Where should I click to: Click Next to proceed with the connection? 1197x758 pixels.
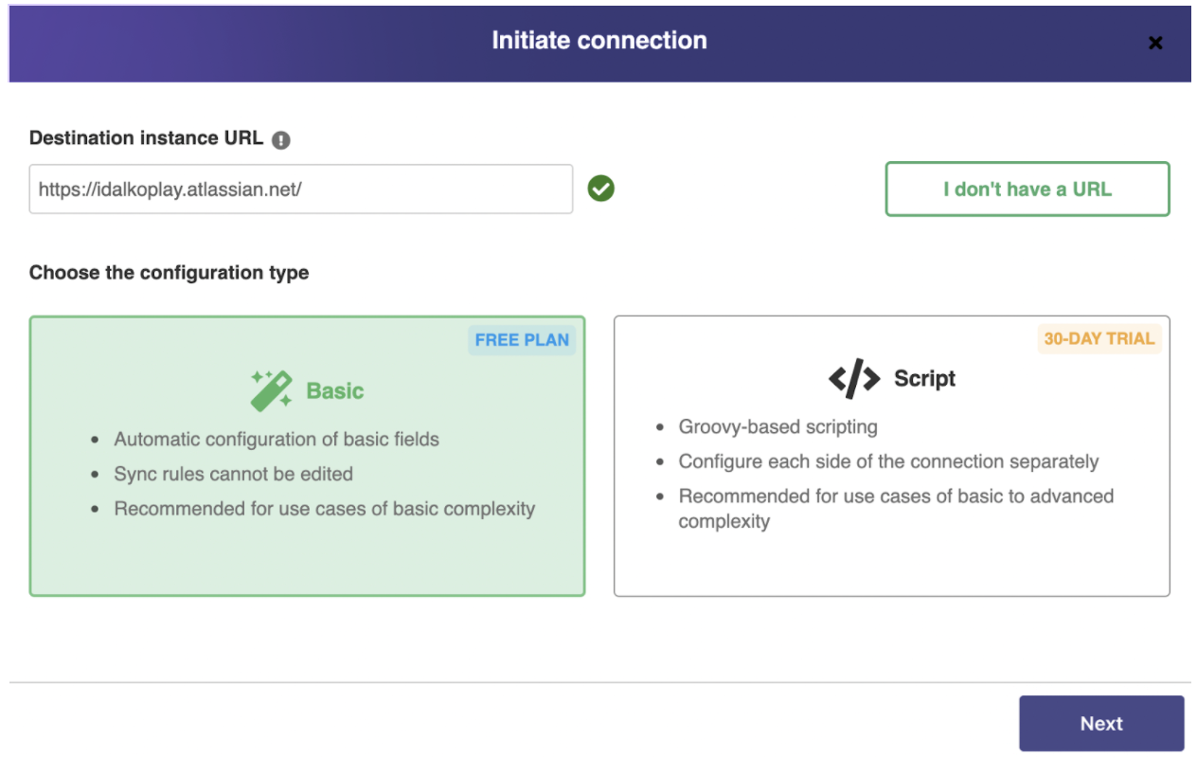(x=1101, y=723)
